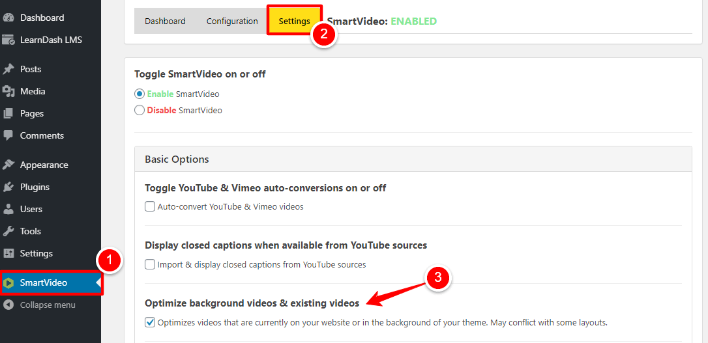Click the Posts pushpin icon
Screen dimensions: 708x343
coord(8,70)
